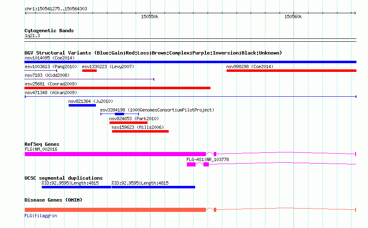This screenshot has height=228, width=368.
Task: Click the first segmental duplication blue bar
Action: (x=76, y=187)
